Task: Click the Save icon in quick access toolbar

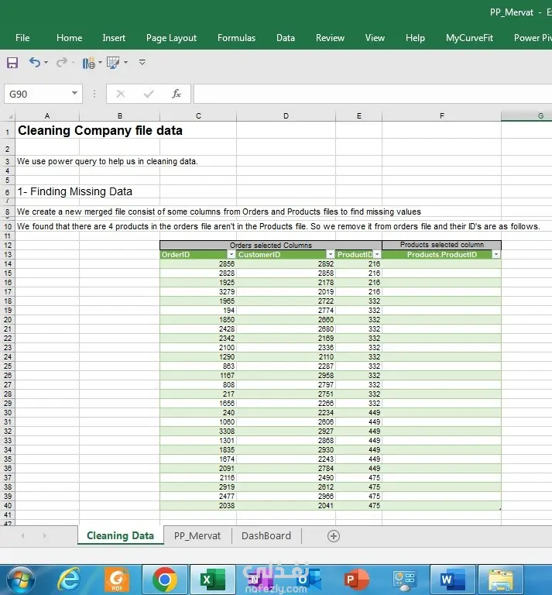Action: click(12, 62)
